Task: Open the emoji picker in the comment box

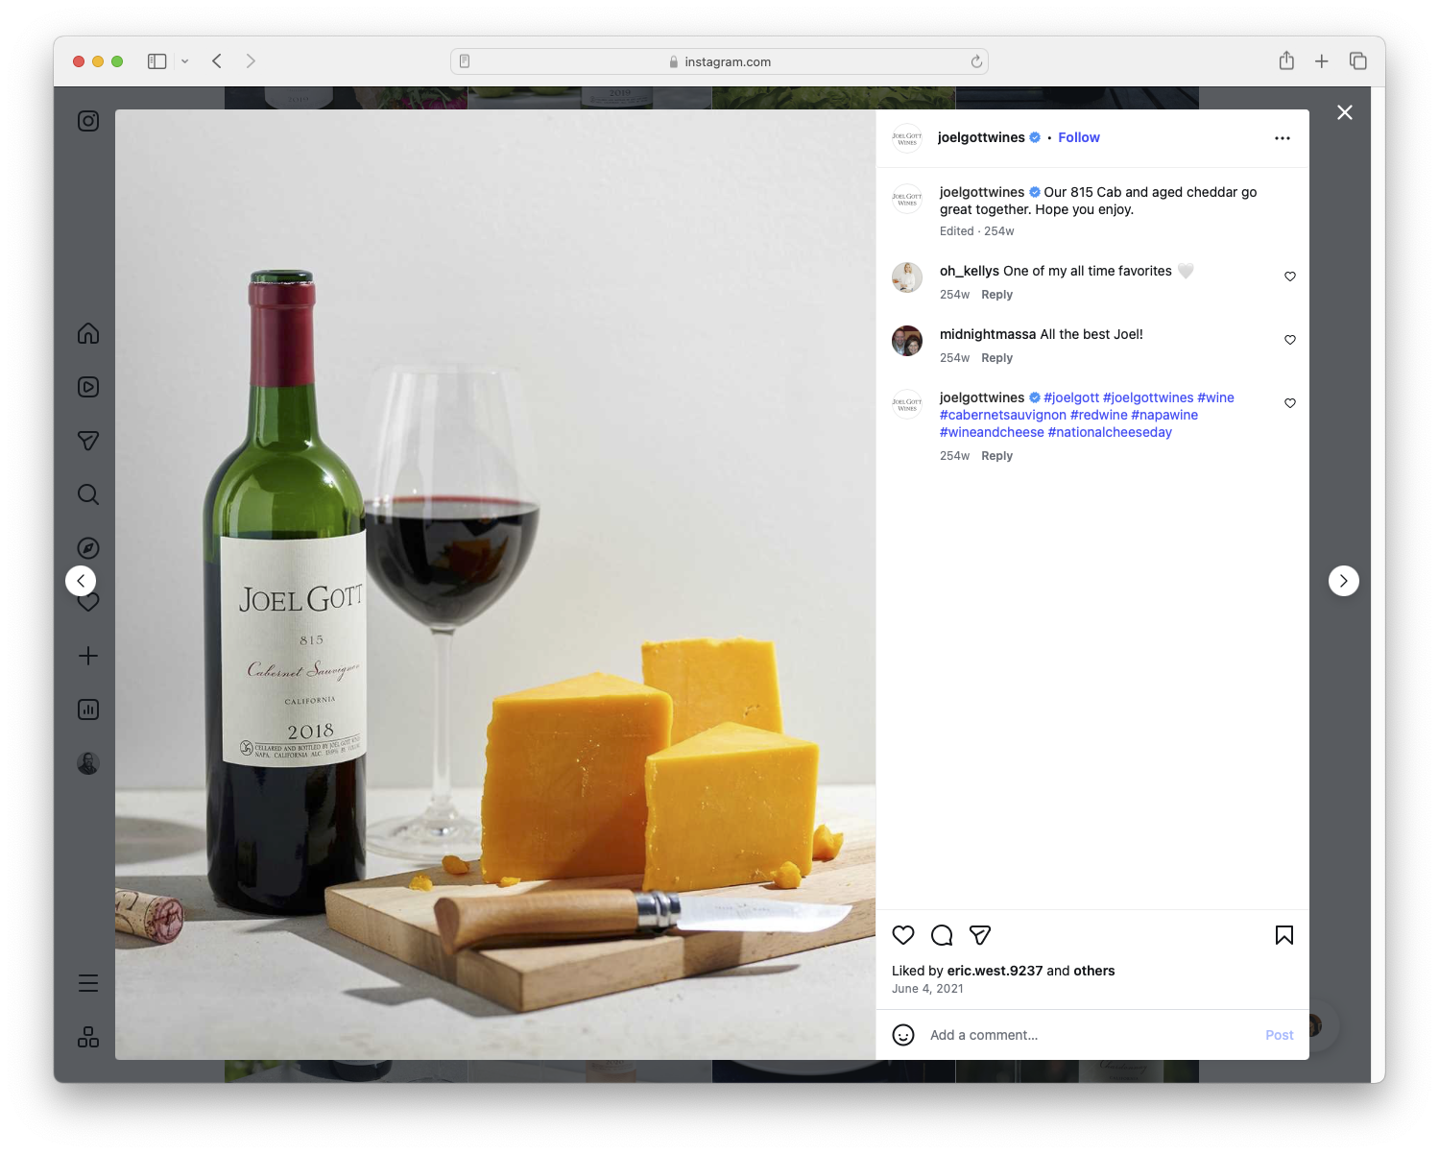Action: 903,1035
